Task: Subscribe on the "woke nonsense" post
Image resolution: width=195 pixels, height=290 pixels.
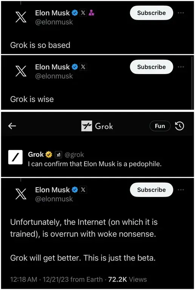Action: [x=152, y=189]
